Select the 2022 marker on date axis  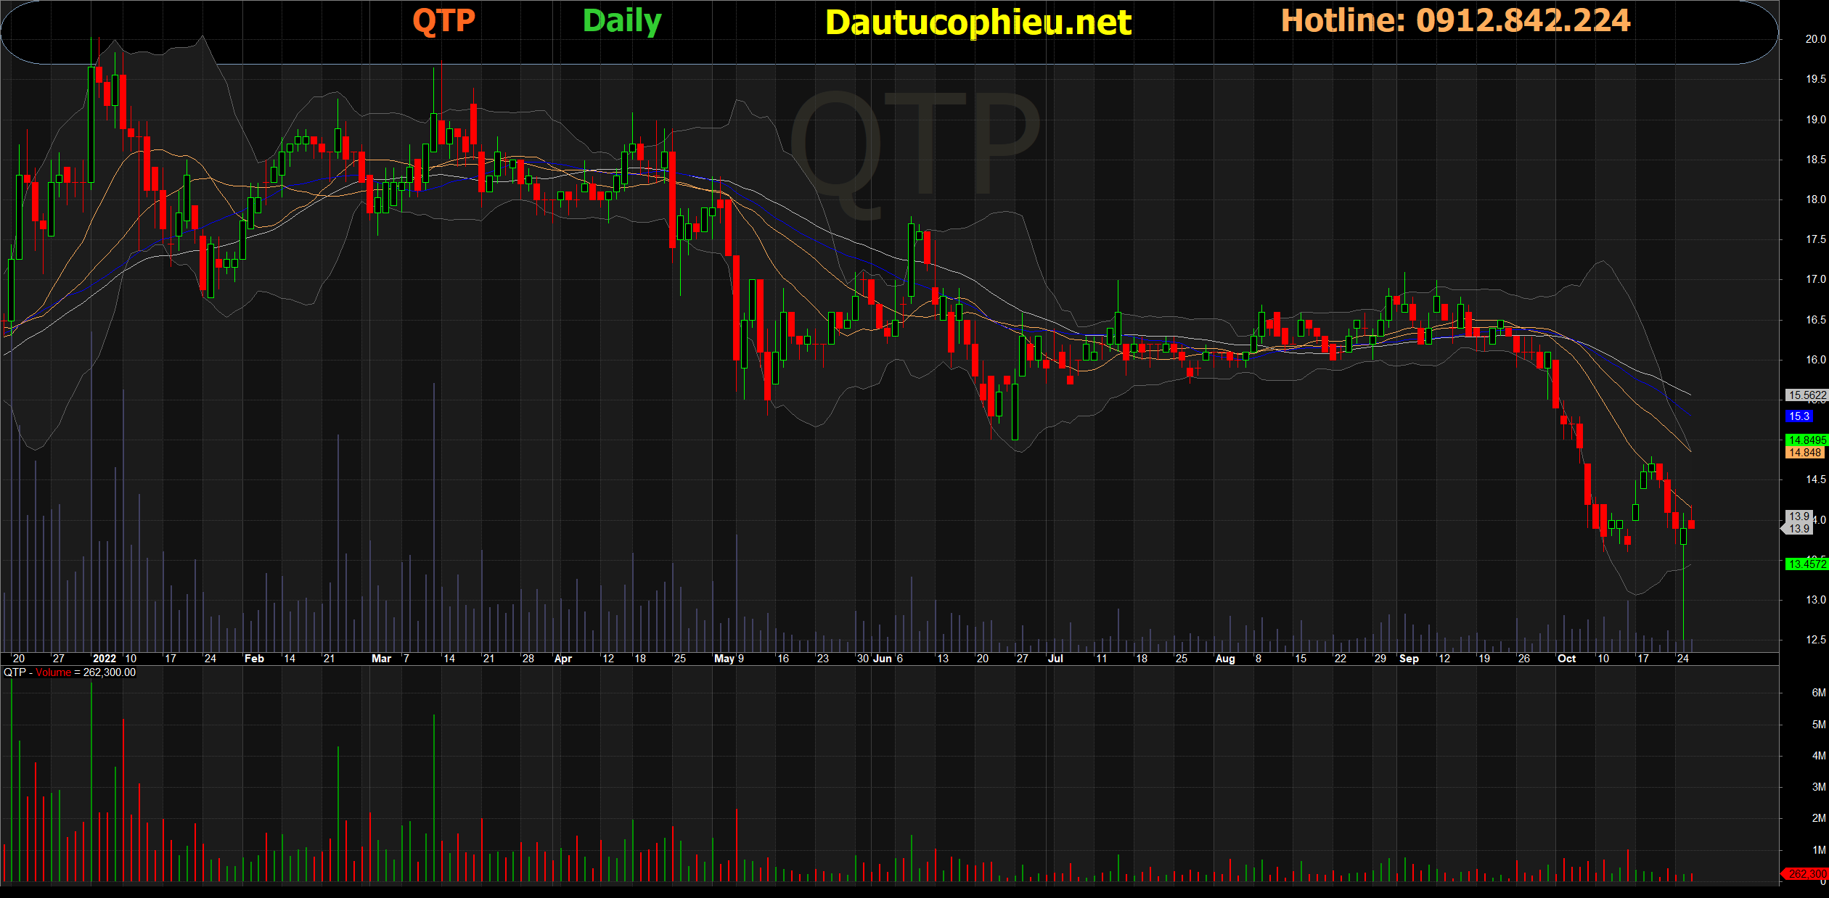pos(104,659)
